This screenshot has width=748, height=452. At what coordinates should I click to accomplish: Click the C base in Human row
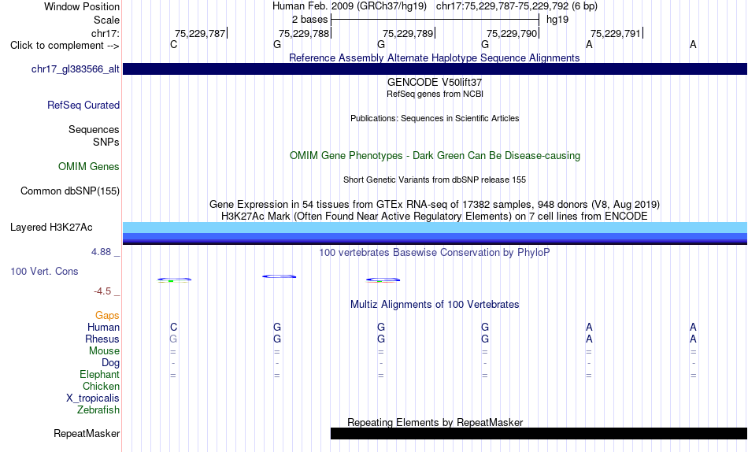point(174,328)
